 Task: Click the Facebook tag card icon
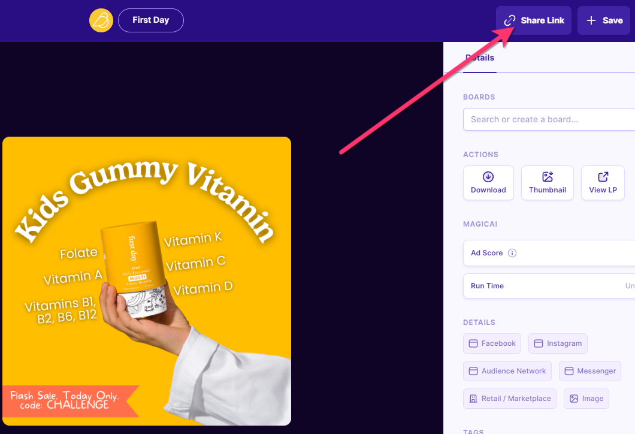point(473,343)
